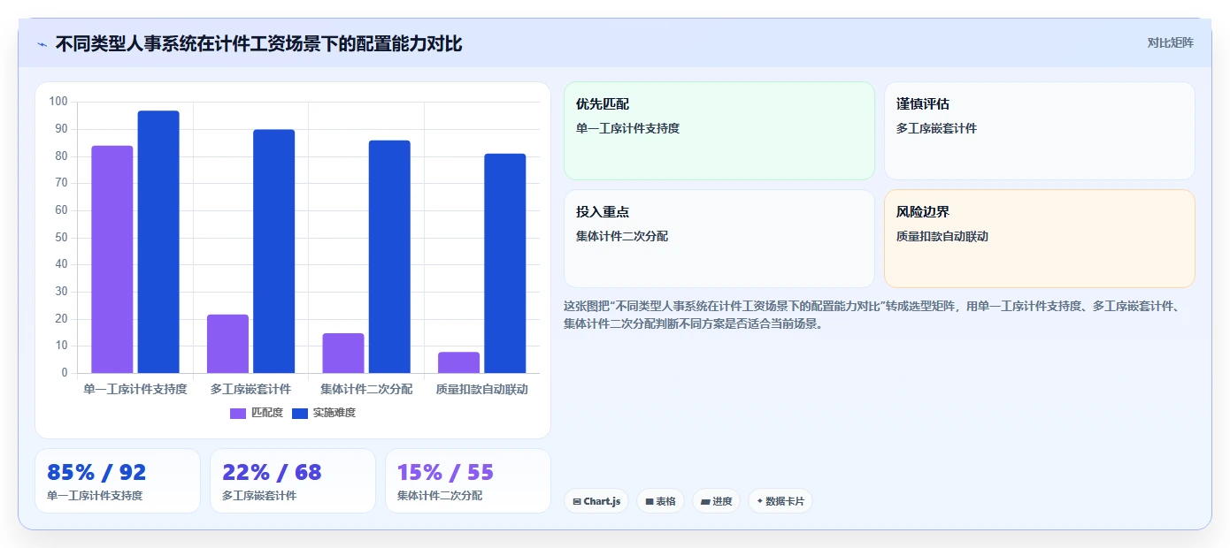Click the icon inside the Chart.js tag
The height and width of the screenshot is (548, 1230).
click(577, 501)
